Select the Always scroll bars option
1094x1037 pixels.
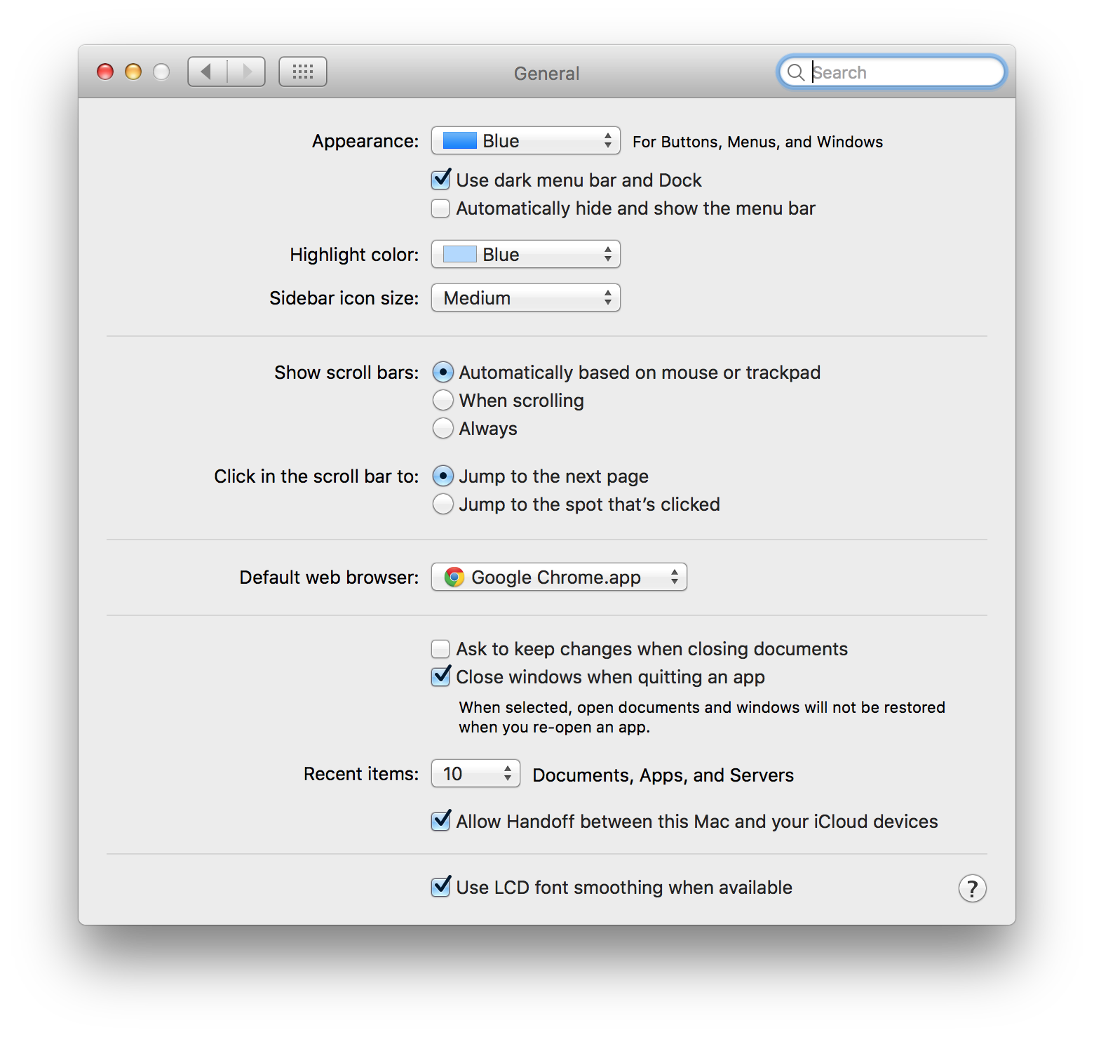tap(443, 428)
